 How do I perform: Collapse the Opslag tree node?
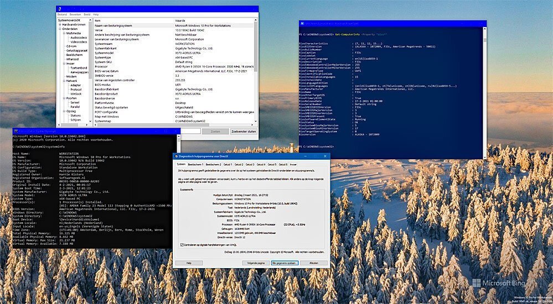click(x=64, y=111)
